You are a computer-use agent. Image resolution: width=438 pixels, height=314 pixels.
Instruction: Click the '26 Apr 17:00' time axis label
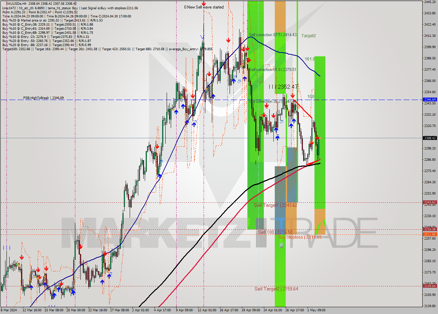294,311
